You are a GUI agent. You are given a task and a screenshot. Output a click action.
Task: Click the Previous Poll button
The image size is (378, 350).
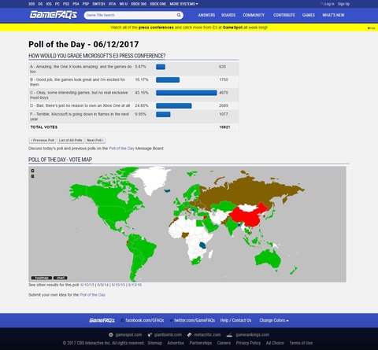[x=43, y=140]
